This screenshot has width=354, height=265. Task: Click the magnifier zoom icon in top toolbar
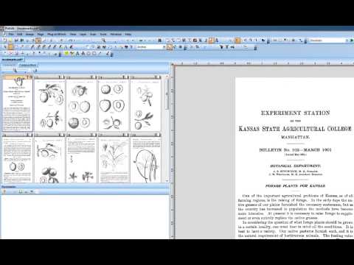tap(104, 40)
